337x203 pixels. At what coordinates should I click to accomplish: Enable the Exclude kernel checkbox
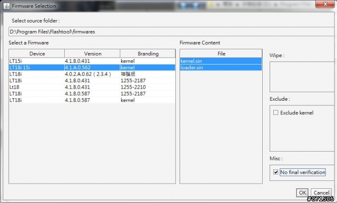[x=275, y=113]
